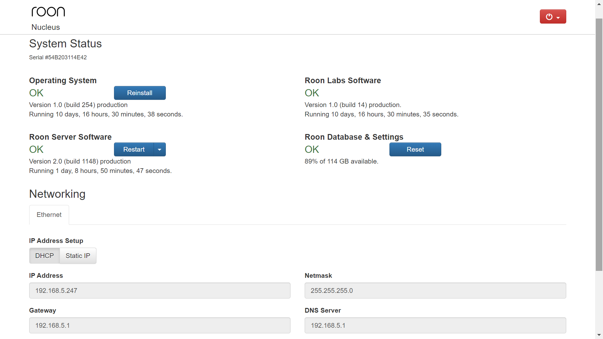Click the Roon Labs Software OK status
This screenshot has width=603, height=339.
point(312,93)
